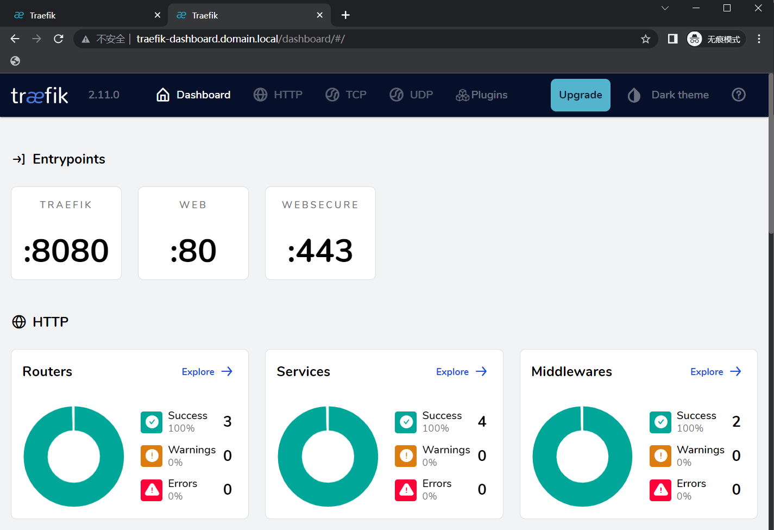Click the Routers card heading
Image resolution: width=774 pixels, height=530 pixels.
coord(47,371)
